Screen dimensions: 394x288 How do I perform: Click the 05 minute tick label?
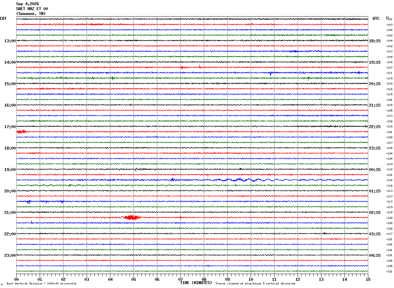[134, 279]
